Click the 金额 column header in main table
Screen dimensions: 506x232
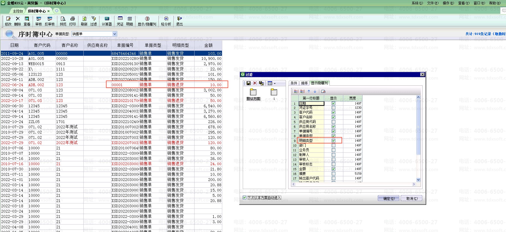click(208, 45)
